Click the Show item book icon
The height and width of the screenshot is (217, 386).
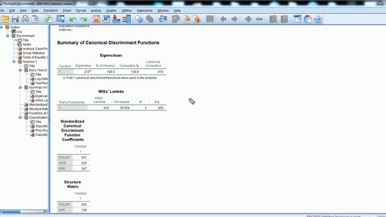(273, 19)
